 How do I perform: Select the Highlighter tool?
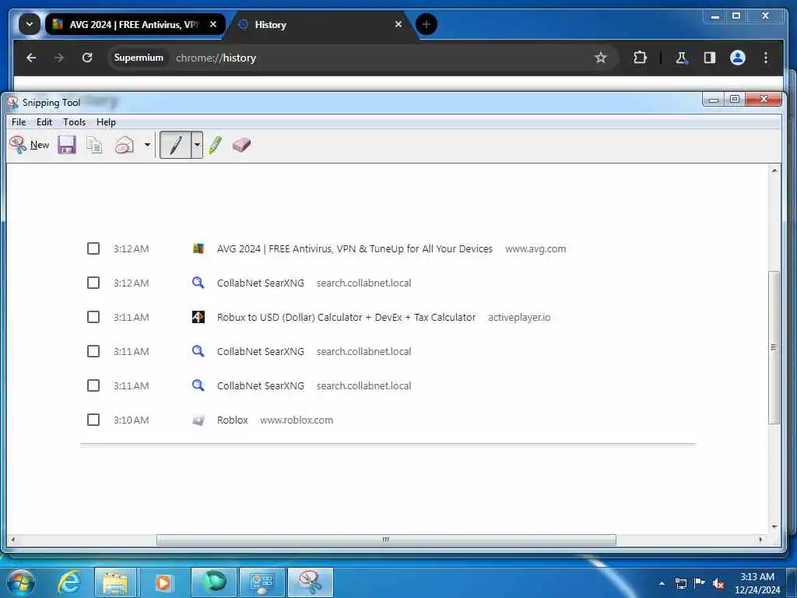(216, 145)
